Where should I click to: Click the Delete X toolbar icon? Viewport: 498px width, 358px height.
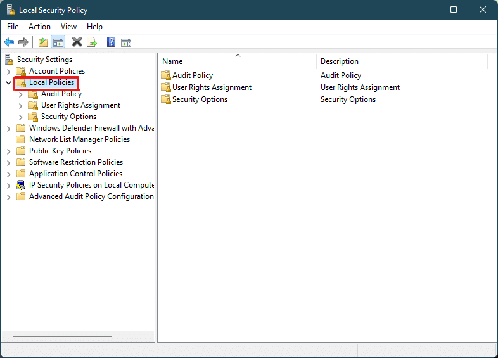coord(77,42)
